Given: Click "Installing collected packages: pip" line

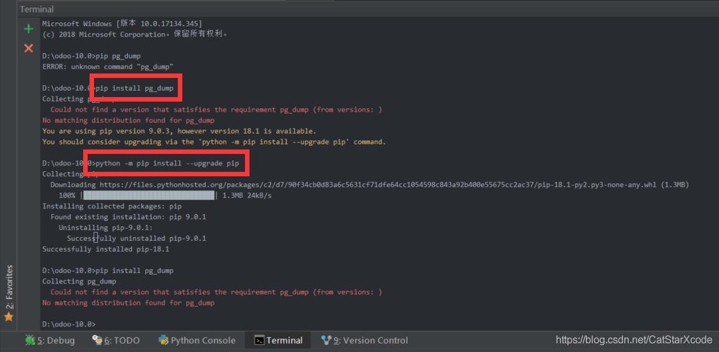Looking at the screenshot, I should click(112, 206).
